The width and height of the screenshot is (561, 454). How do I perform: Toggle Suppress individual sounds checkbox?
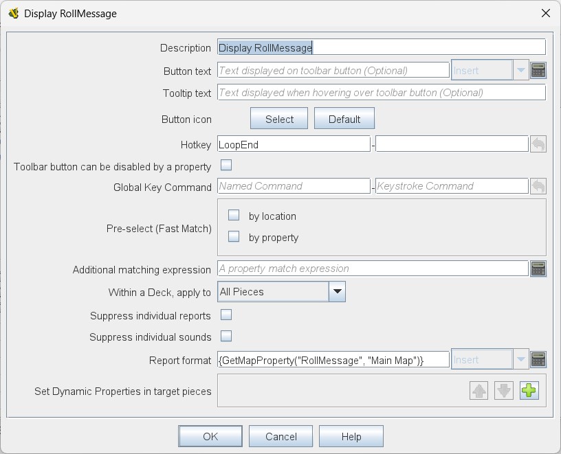pyautogui.click(x=226, y=336)
